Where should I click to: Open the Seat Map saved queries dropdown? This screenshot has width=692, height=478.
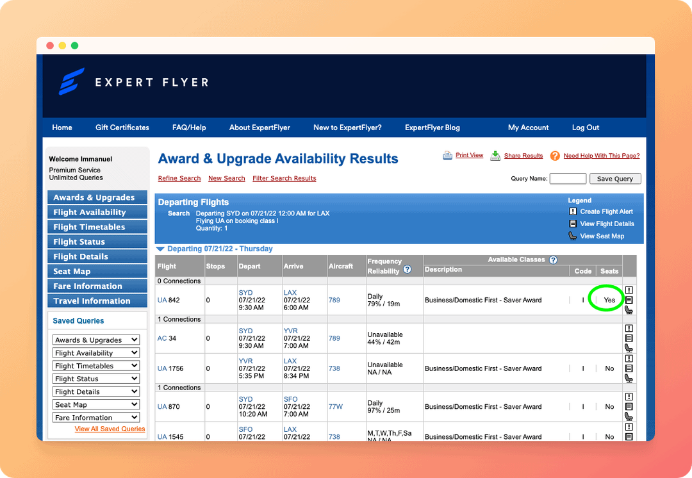(95, 404)
